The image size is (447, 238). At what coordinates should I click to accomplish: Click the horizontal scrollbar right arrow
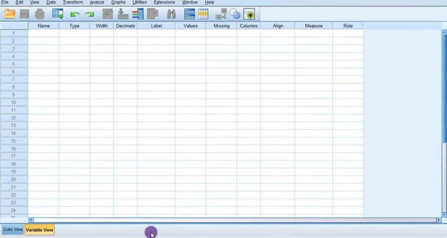pyautogui.click(x=439, y=220)
